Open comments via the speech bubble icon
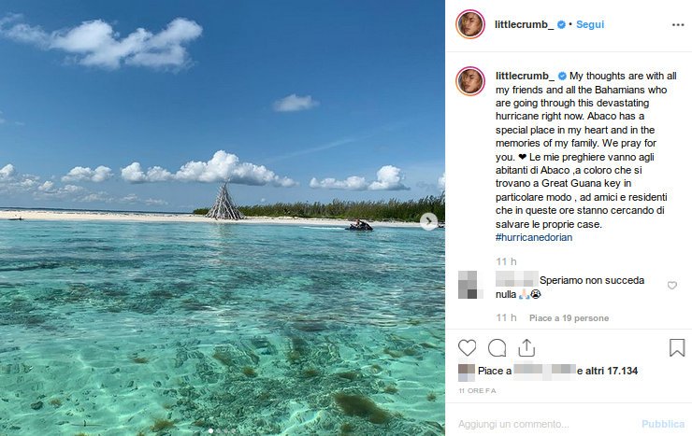This screenshot has width=692, height=436. click(497, 347)
